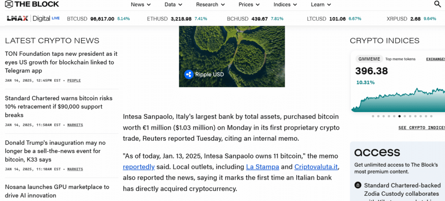Open the Ripple USD forest thumbnail image

pos(232,56)
